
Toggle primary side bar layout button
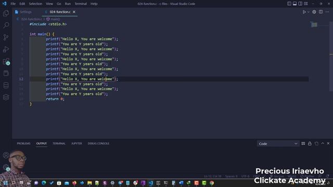pos(289,4)
